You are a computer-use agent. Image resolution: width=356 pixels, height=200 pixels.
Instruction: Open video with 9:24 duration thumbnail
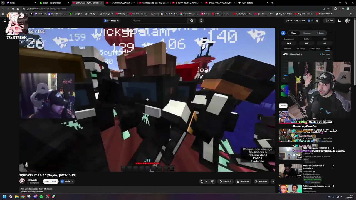click(290, 153)
